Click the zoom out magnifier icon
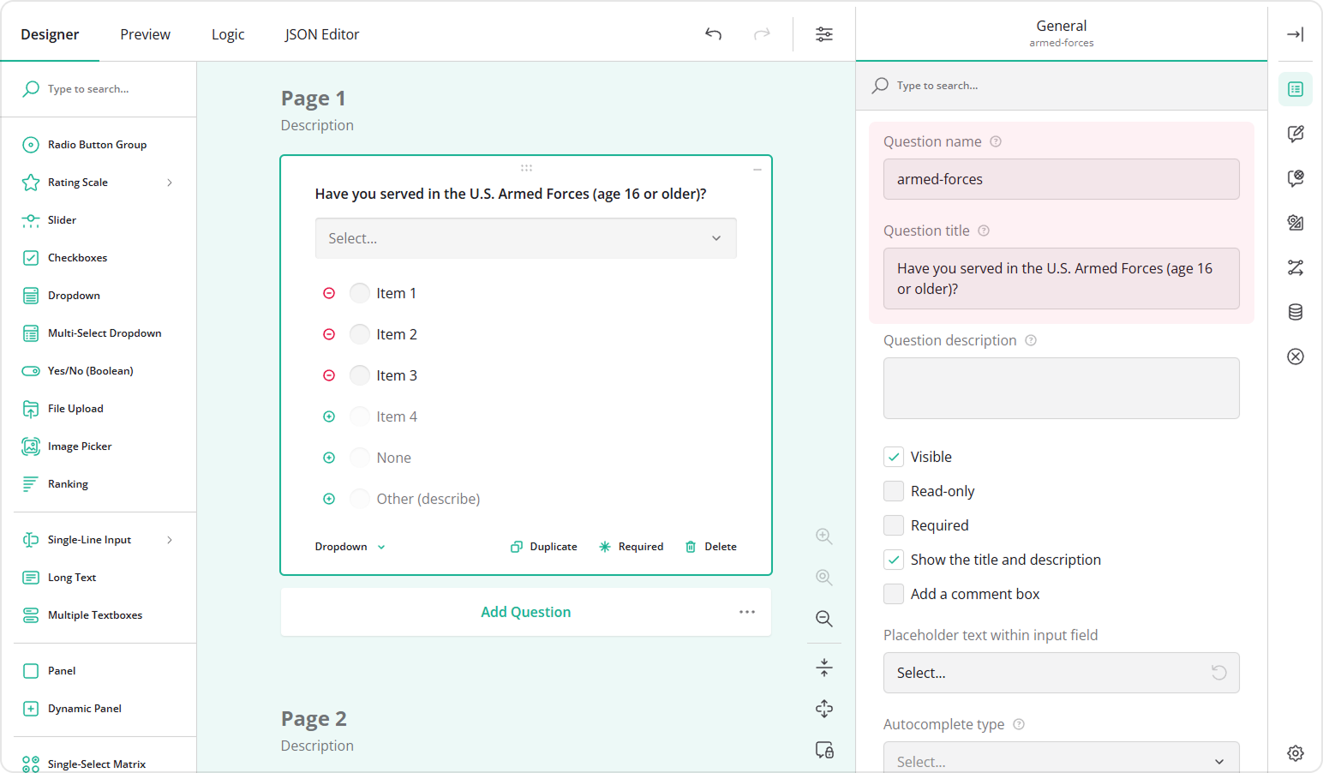Screen dimensions: 1323x773 [823, 619]
